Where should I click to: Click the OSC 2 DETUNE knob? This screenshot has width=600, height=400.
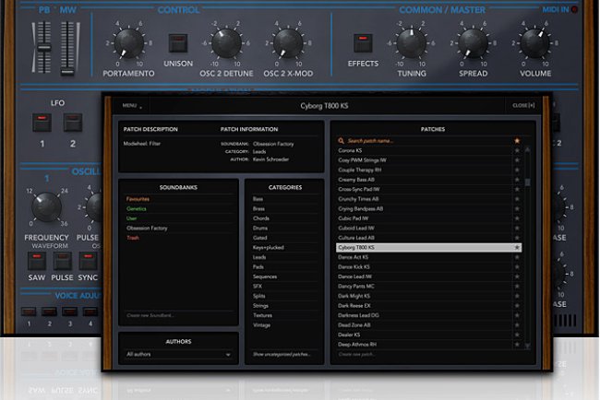point(226,42)
